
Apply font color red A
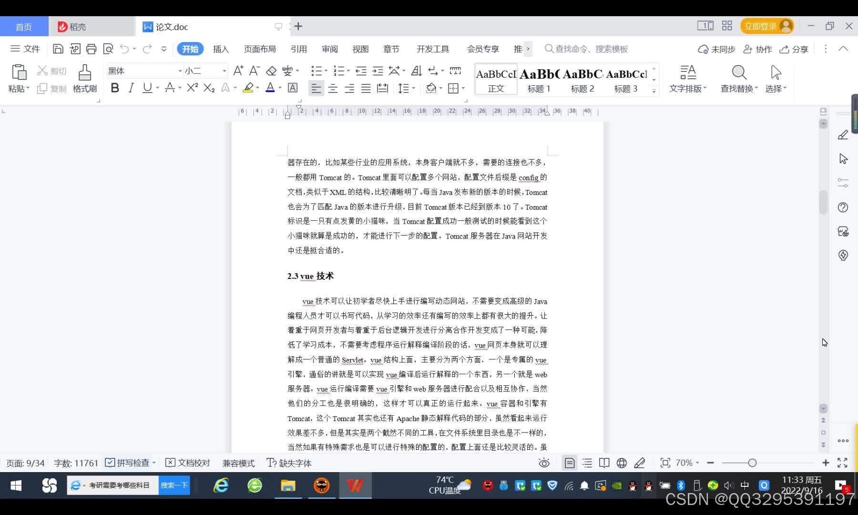click(x=270, y=88)
